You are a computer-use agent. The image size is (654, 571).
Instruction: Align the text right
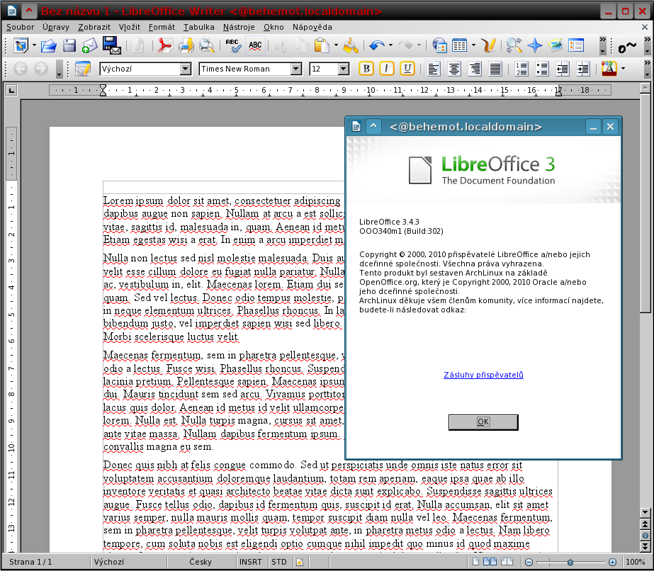[x=475, y=69]
